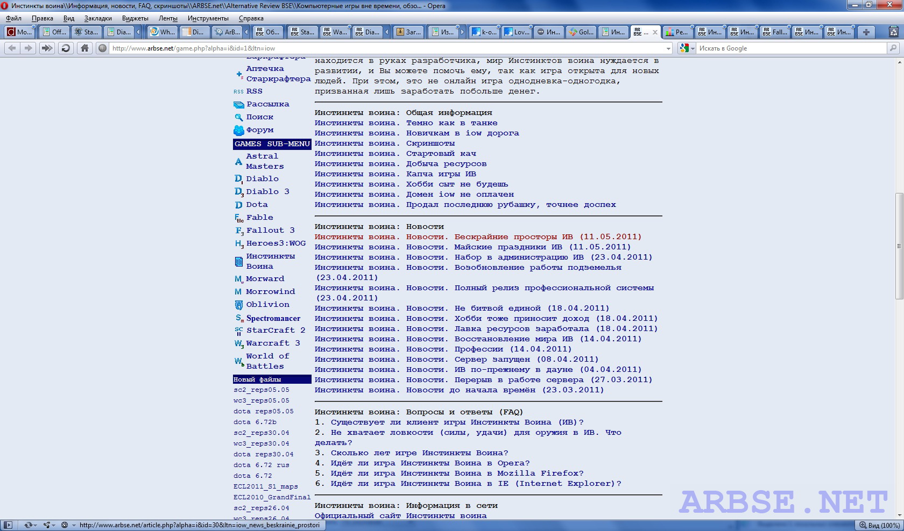This screenshot has width=904, height=531.
Task: Open the Форум sidebar item
Action: coord(260,130)
